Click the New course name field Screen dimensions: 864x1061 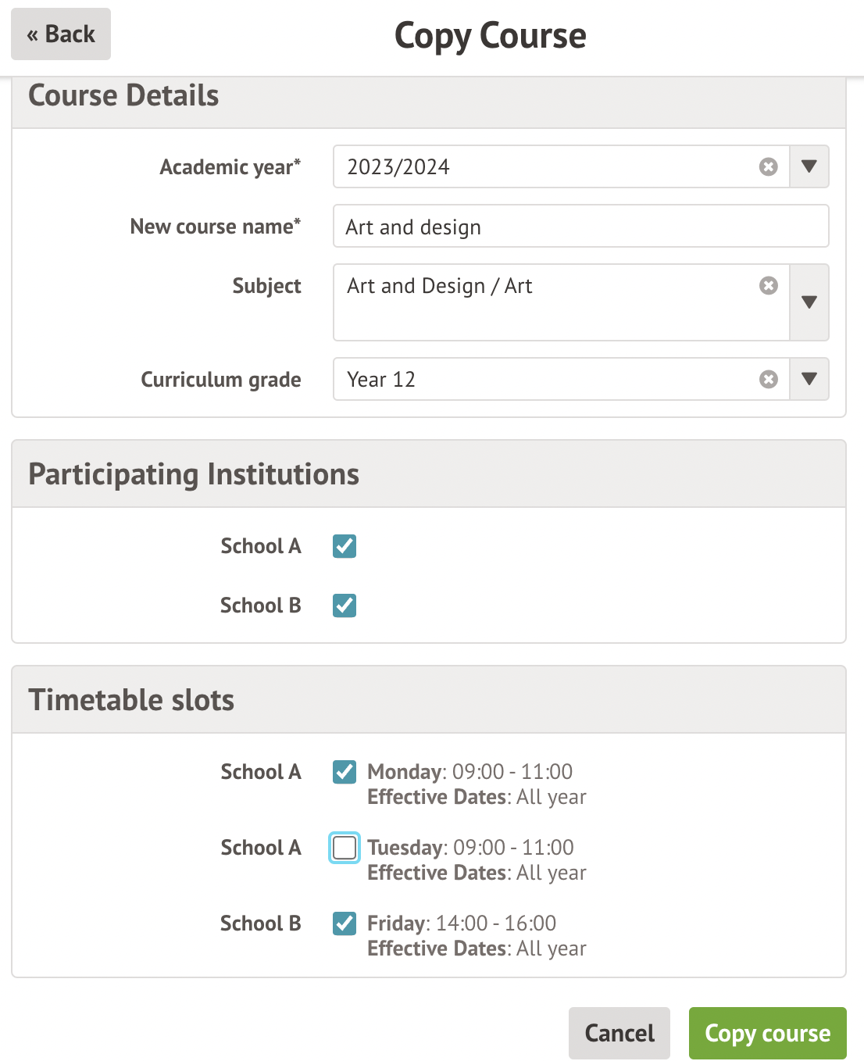coord(580,227)
